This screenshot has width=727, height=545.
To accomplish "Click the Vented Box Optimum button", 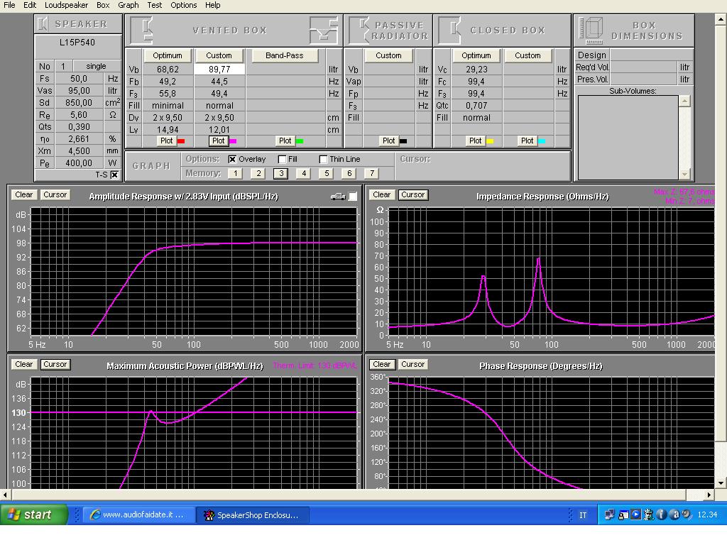I will tap(168, 55).
